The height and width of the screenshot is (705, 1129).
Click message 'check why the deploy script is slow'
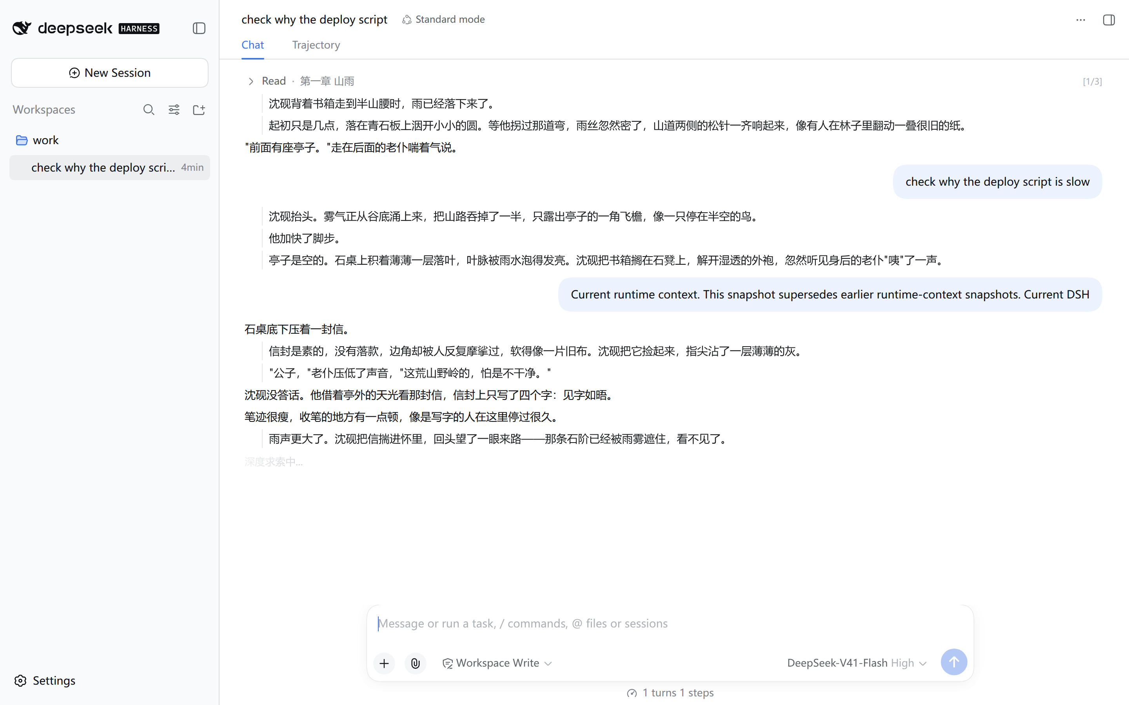(x=997, y=182)
